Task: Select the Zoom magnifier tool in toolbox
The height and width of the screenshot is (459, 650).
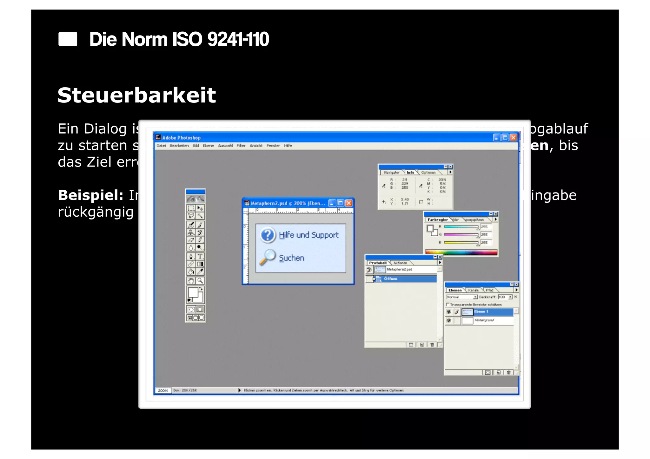Action: click(200, 280)
